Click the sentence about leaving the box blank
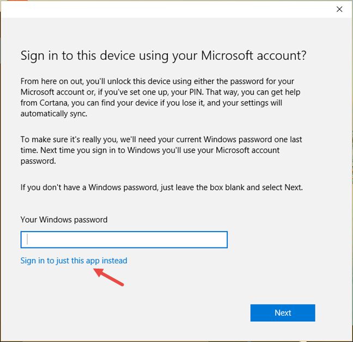This screenshot has width=353, height=342. click(x=161, y=187)
